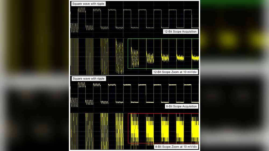
Task: Select the '12-Bit Scope Zoom at 10 mV/div' label
Action: 175,72
